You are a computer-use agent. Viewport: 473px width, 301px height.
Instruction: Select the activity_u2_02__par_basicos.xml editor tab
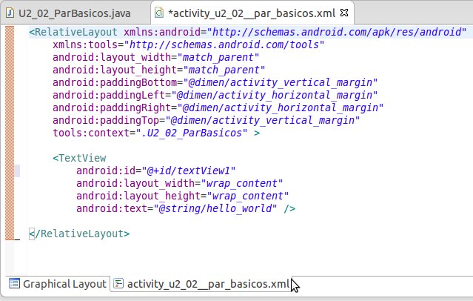tap(251, 13)
